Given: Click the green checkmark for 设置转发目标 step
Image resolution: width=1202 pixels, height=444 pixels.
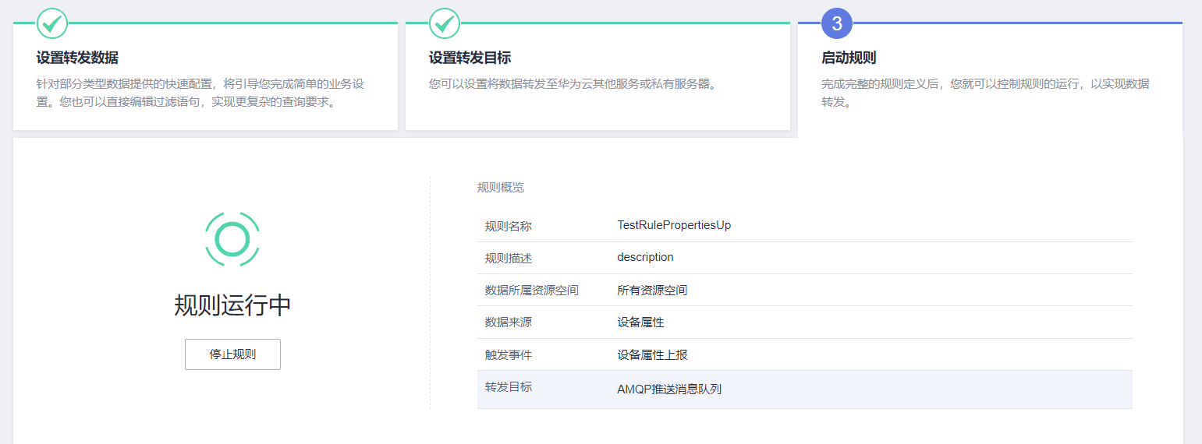Looking at the screenshot, I should click(445, 23).
